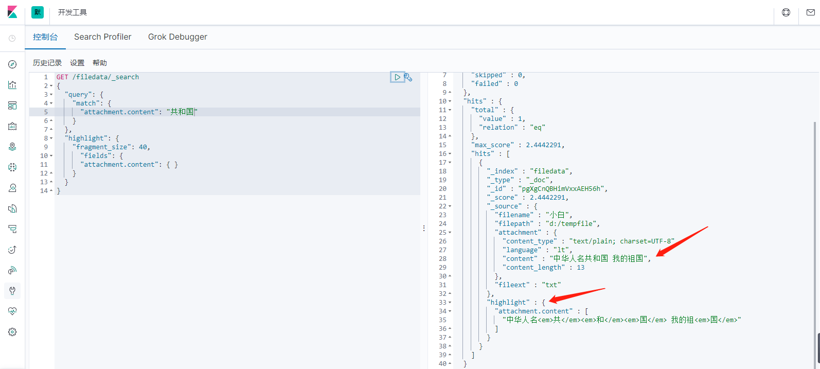Click the GET /filedata/_search request line
The image size is (820, 369).
coord(98,77)
